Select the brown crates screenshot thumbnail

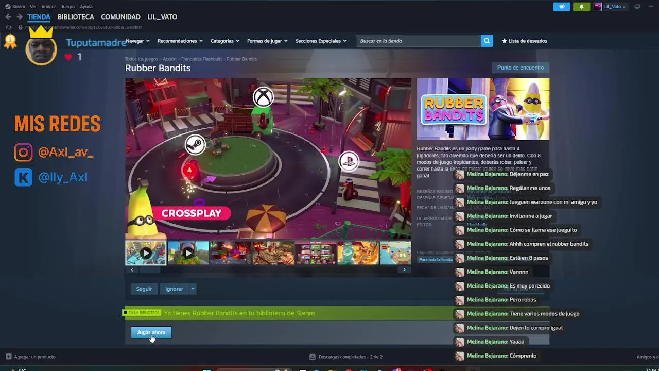point(273,253)
